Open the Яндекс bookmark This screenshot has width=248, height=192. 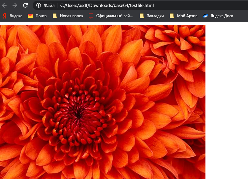click(13, 16)
